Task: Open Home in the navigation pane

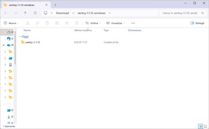Action: click(x=7, y=32)
